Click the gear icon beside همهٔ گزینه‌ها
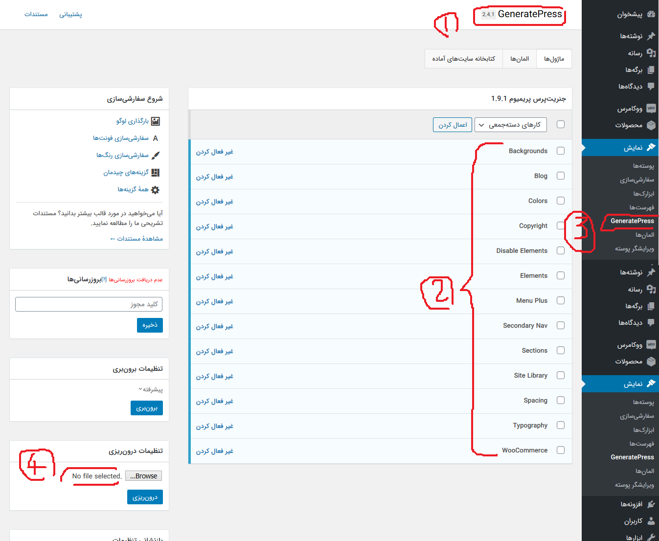659x541 pixels. point(156,190)
